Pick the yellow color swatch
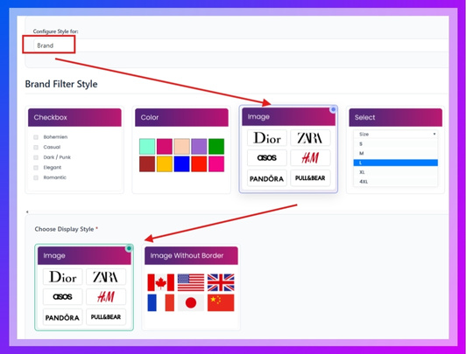The width and height of the screenshot is (466, 354). coord(165,164)
